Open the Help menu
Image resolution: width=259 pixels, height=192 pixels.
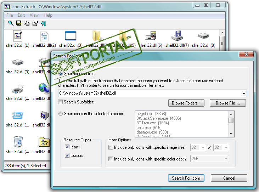click(x=48, y=15)
